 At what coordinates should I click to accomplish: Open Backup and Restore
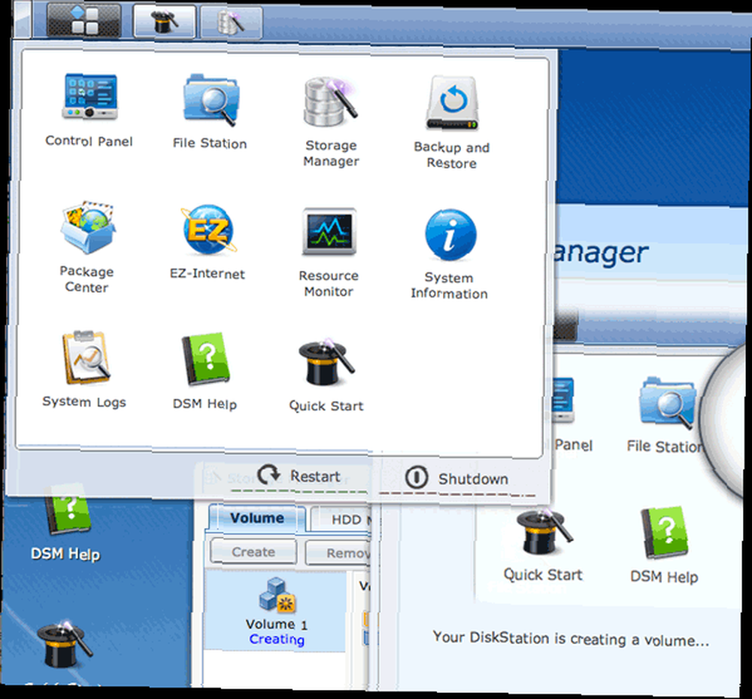(x=452, y=123)
